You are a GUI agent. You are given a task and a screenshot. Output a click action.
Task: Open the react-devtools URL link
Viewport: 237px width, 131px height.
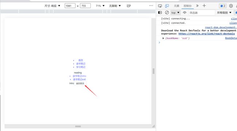[x=207, y=34]
